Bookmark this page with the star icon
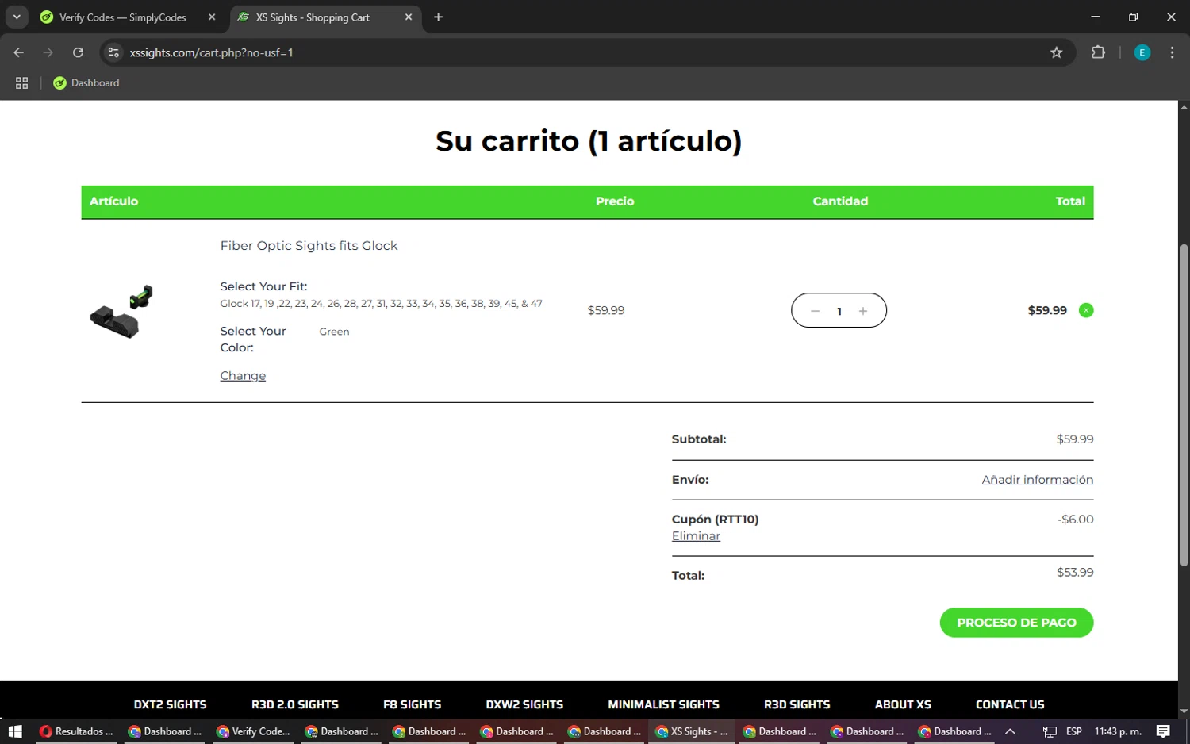 pyautogui.click(x=1056, y=52)
